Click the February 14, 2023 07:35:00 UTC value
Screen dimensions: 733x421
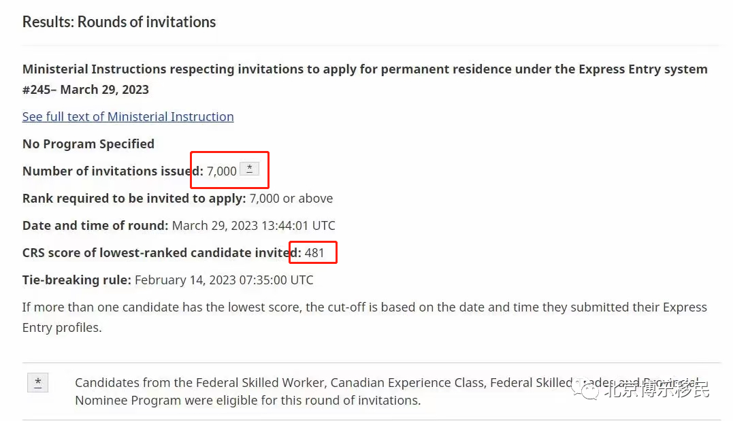pyautogui.click(x=224, y=280)
